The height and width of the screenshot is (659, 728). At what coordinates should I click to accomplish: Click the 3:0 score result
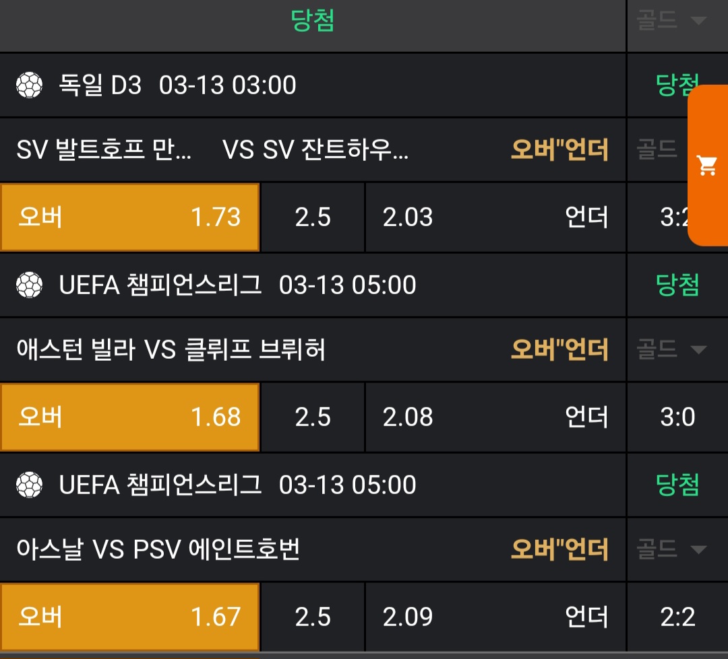[x=677, y=417]
